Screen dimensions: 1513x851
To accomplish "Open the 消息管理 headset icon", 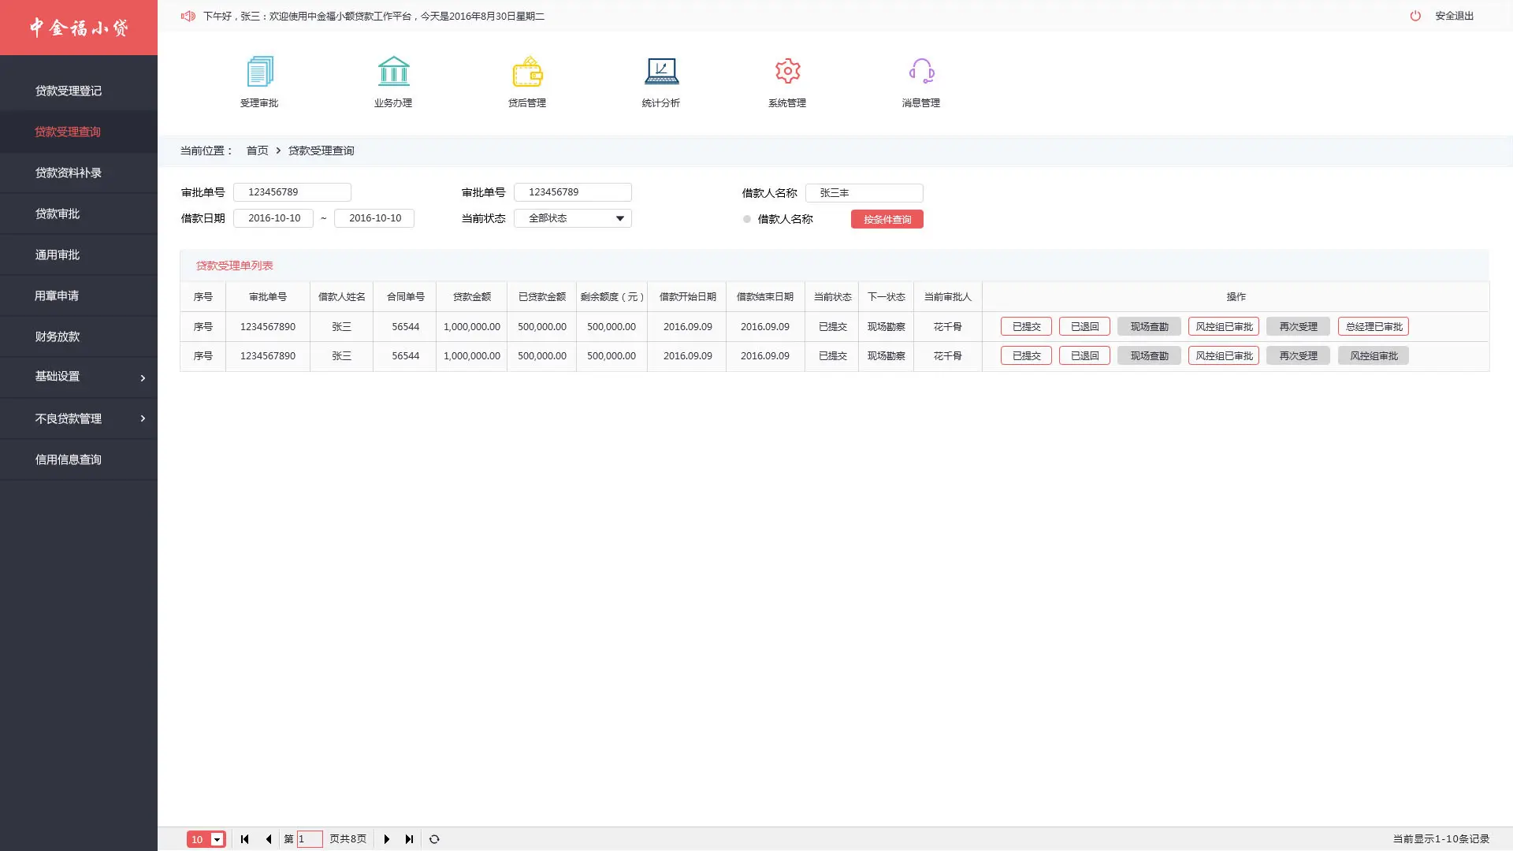I will coord(921,71).
